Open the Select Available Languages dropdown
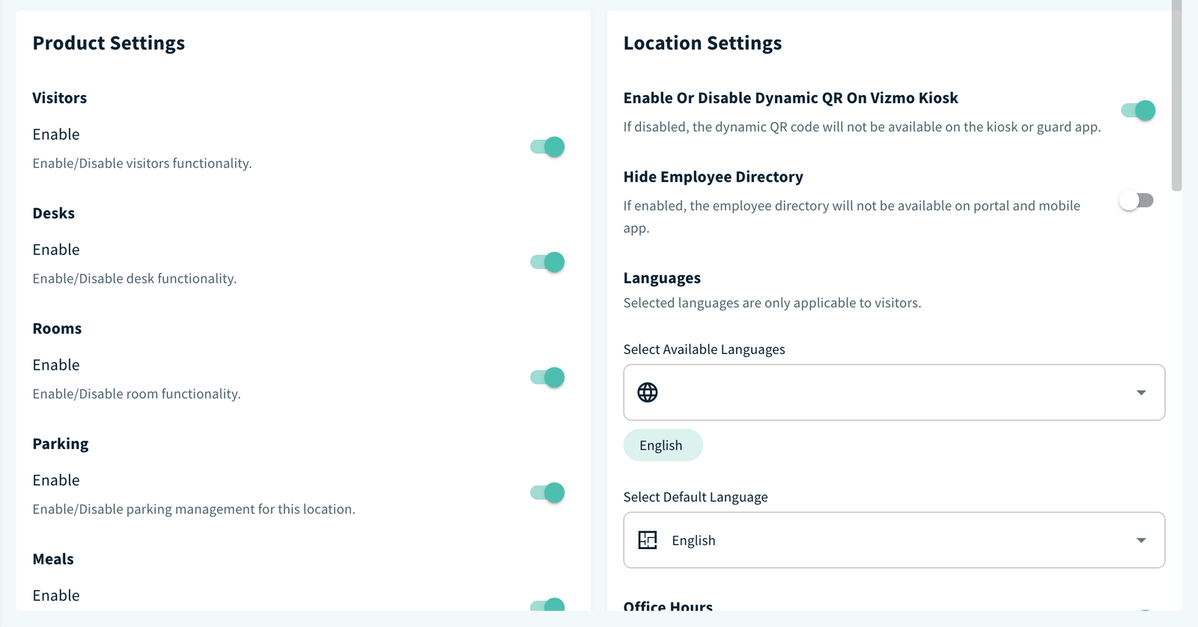The image size is (1198, 627). point(894,392)
